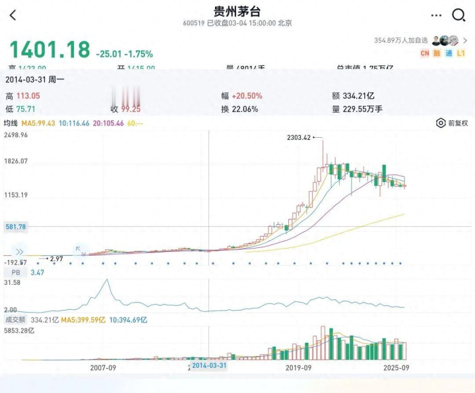The width and height of the screenshot is (475, 393).
Task: Tap the 2.97 low price marker
Action: pyautogui.click(x=56, y=259)
